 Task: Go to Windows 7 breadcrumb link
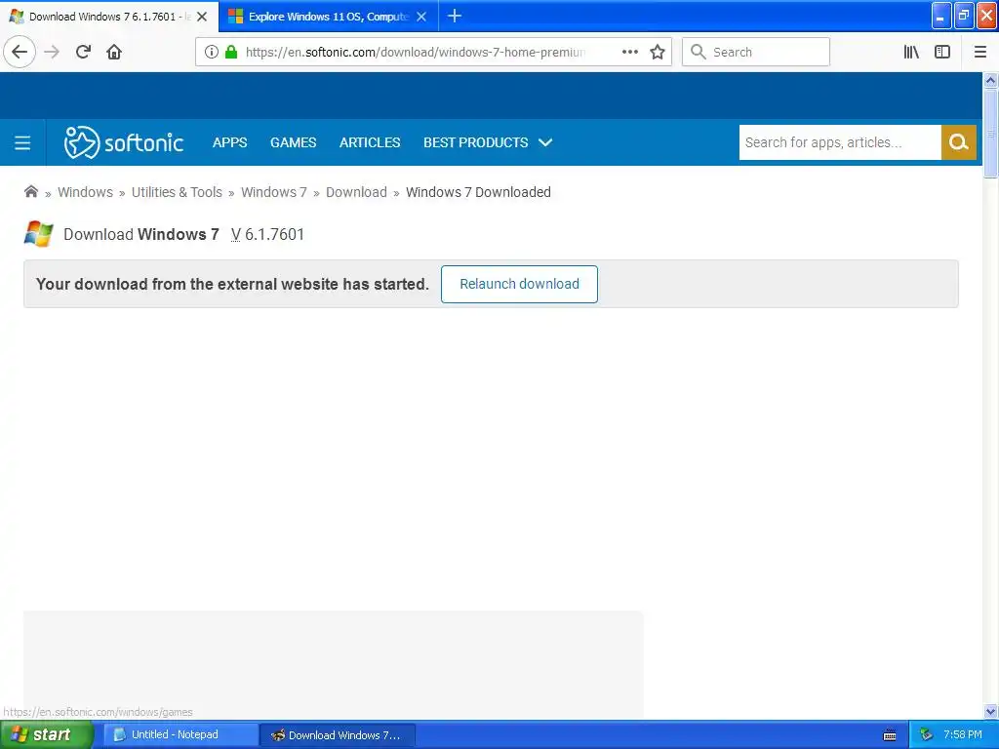274,192
